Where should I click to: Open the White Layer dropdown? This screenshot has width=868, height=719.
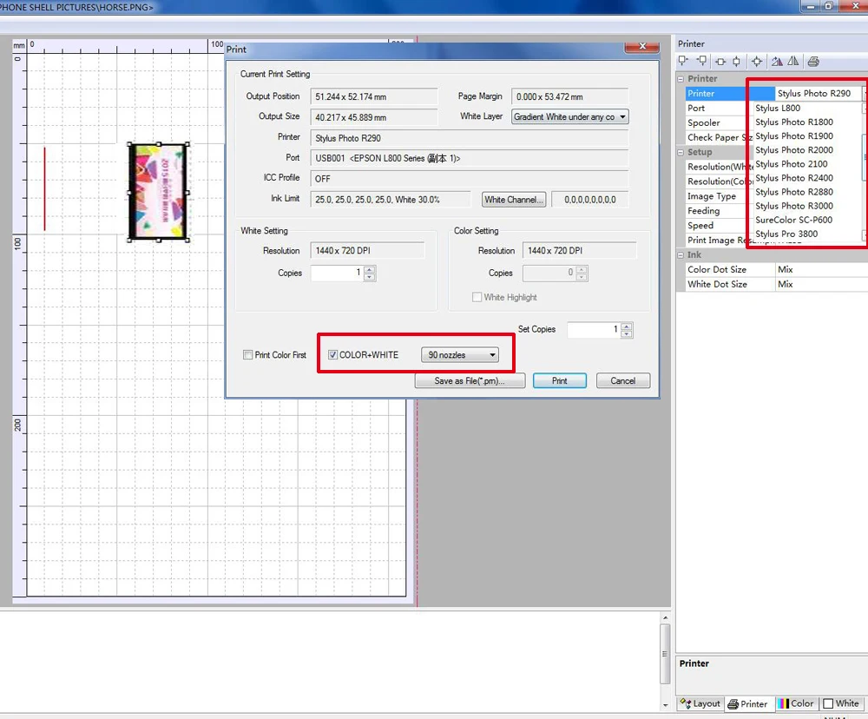point(569,117)
